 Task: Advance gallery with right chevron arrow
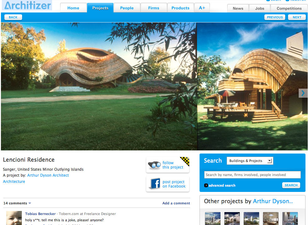pos(303,93)
